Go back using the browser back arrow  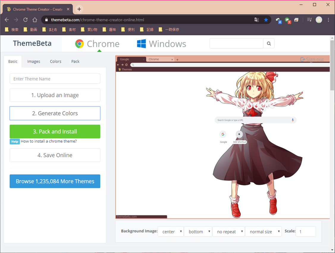coord(7,20)
